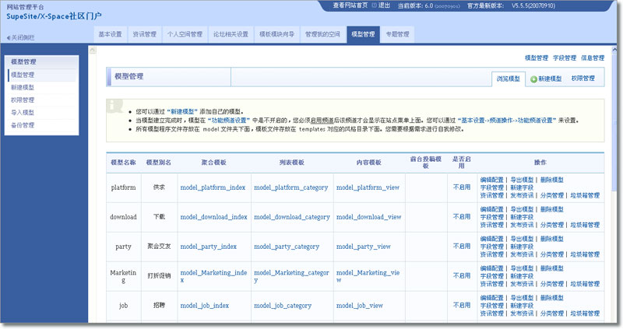The width and height of the screenshot is (623, 329).
Task: Click the 信息管理 link at top right
Action: (x=593, y=58)
